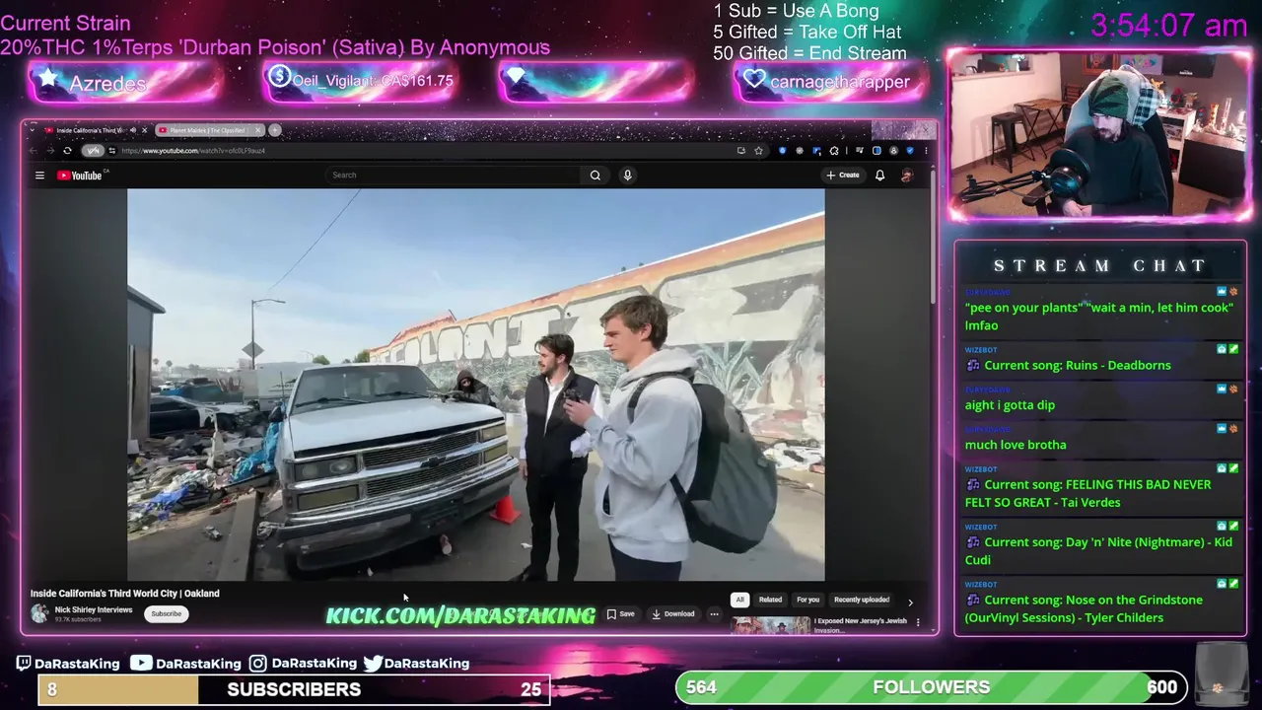Click the Nick Shirley channel avatar
Viewport: 1262px width, 710px height.
[39, 613]
